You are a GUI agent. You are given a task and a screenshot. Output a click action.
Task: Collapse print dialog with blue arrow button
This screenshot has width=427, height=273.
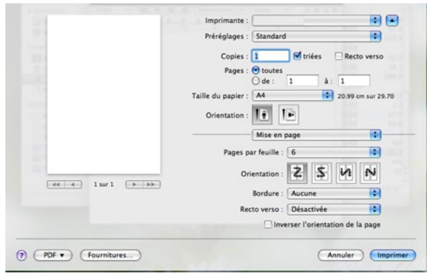coord(392,21)
